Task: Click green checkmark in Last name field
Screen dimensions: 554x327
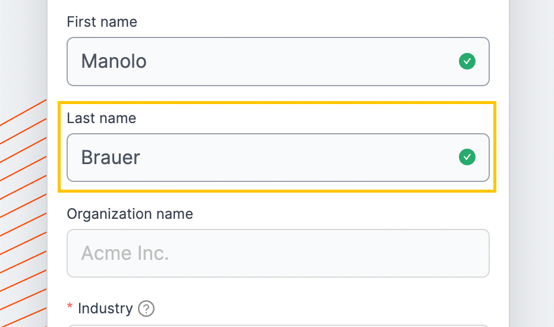Action: (467, 157)
